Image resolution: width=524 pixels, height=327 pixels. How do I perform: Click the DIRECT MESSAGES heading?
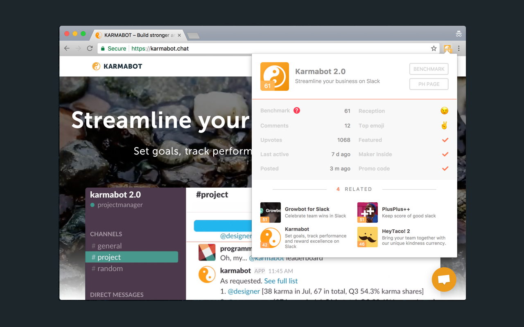[117, 295]
